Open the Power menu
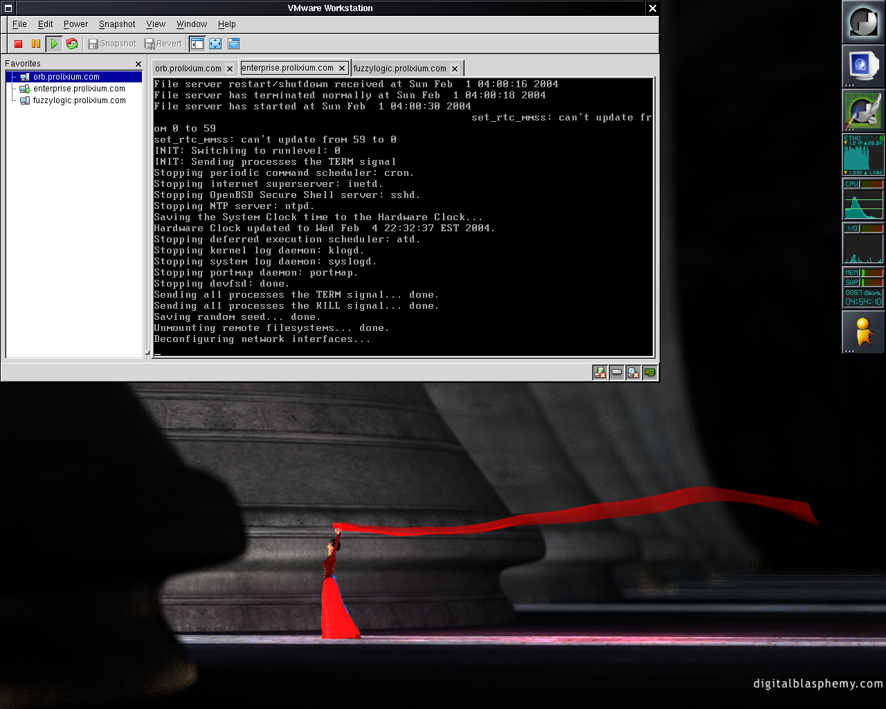The width and height of the screenshot is (886, 709). coord(76,24)
